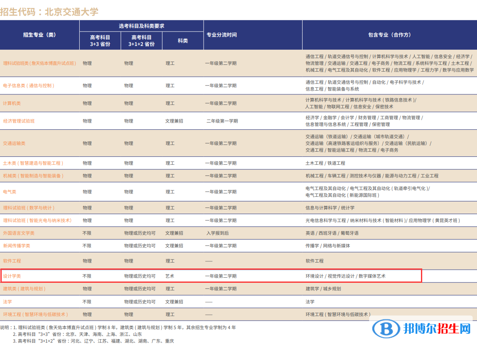Click the 选考科目及科类要求 header
The width and height of the screenshot is (477, 346).
pyautogui.click(x=142, y=26)
